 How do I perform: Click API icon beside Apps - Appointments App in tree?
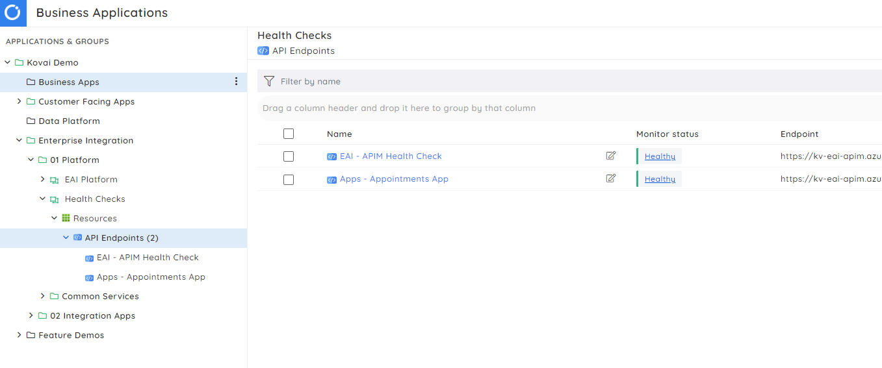(90, 278)
